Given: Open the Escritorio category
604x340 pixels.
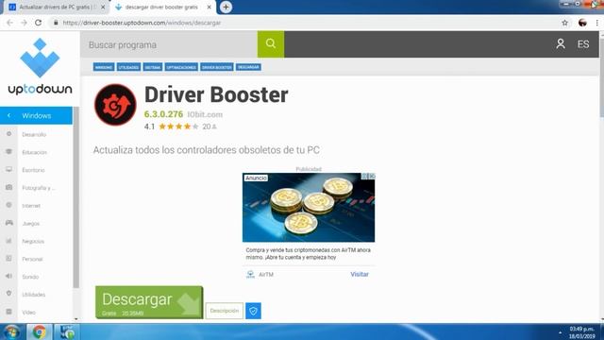Looking at the screenshot, I should pos(34,170).
